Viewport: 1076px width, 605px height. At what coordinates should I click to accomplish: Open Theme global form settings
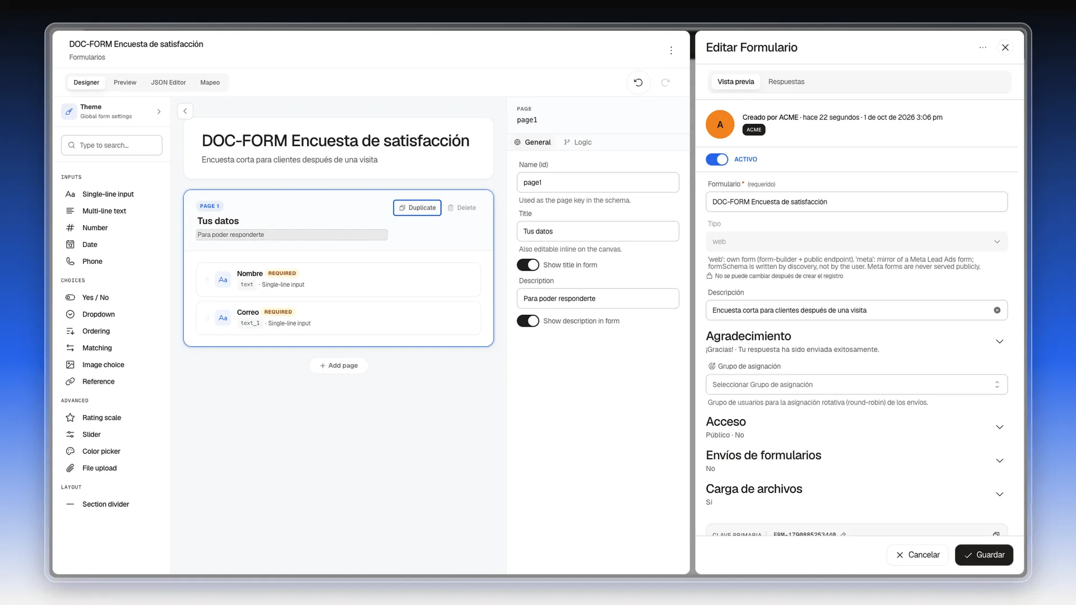tap(112, 111)
